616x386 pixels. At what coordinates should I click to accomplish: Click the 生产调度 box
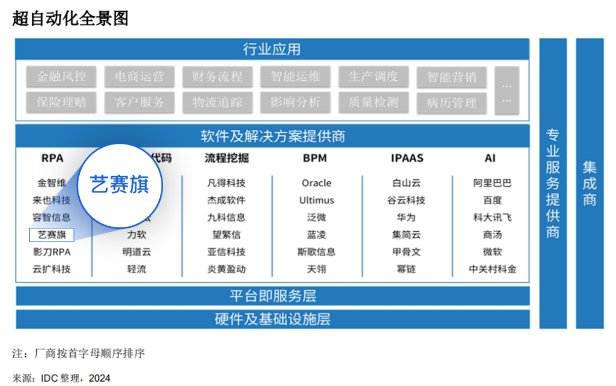click(x=374, y=76)
